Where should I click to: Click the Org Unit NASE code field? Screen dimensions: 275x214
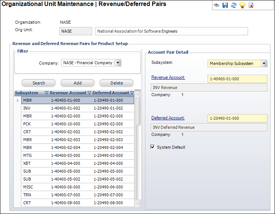pos(76,31)
